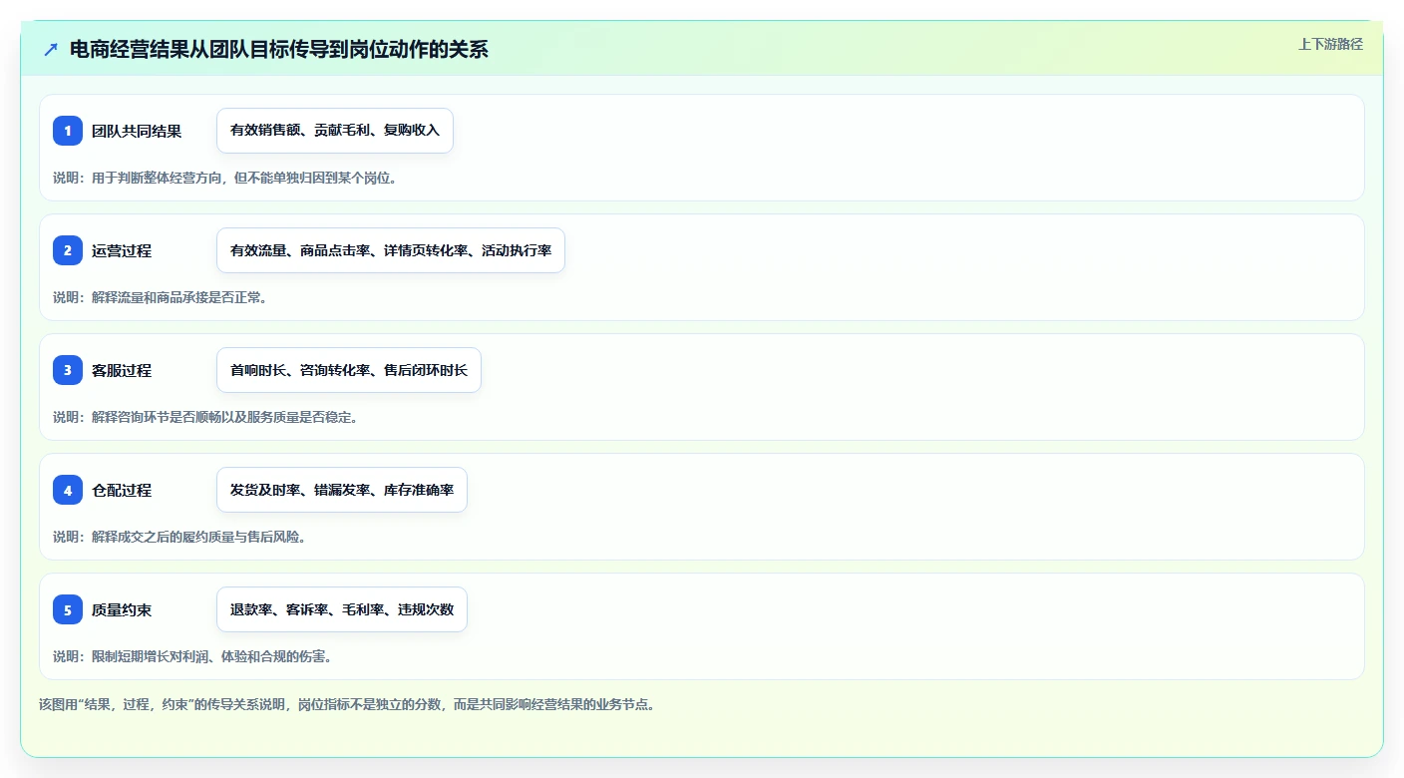Screen dimensions: 1404x778
Task: Select the title 电商经营结果从团队目标传导到岗位动作的关系
Action: coord(279,49)
